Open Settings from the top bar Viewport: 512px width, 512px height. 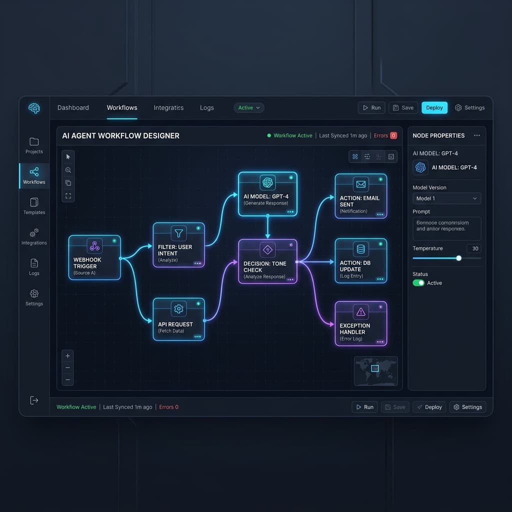click(469, 108)
